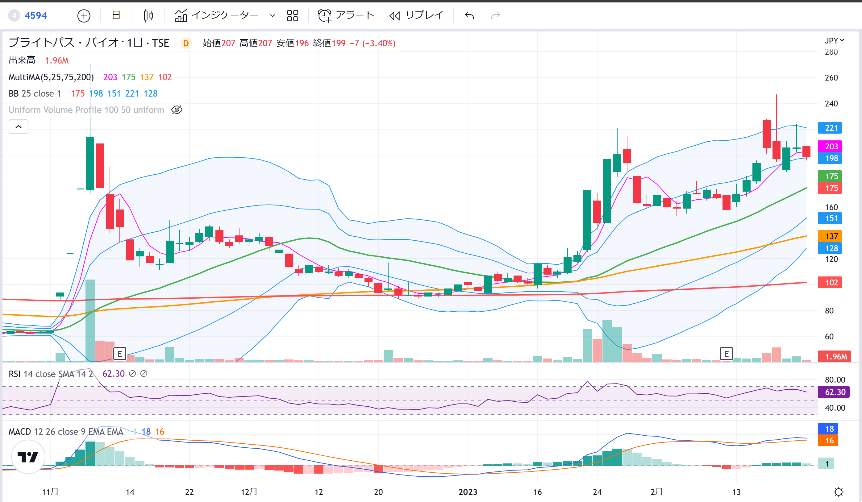Open the インジケーター indicators dialog
Image resolution: width=862 pixels, height=502 pixels.
tap(216, 15)
